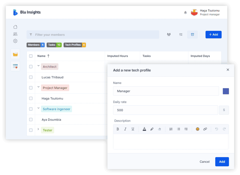Select the Haga Tsutomu table row name
Screen dimensions: 240x175
(x=52, y=98)
